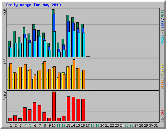Click the cyan Pages bar for day 16
This screenshot has width=166, height=129.
pos(84,45)
